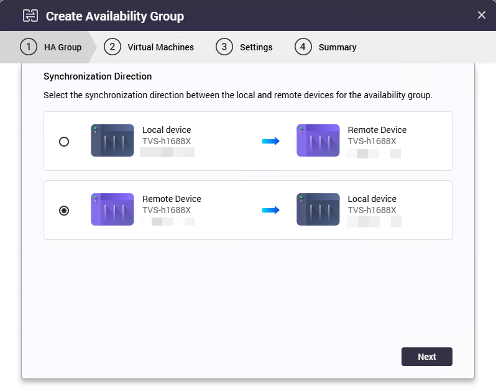Click the step 3 number circle
This screenshot has height=389, width=496.
click(224, 47)
